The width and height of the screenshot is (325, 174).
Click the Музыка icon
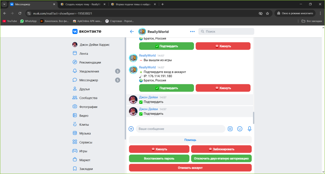[75, 133]
